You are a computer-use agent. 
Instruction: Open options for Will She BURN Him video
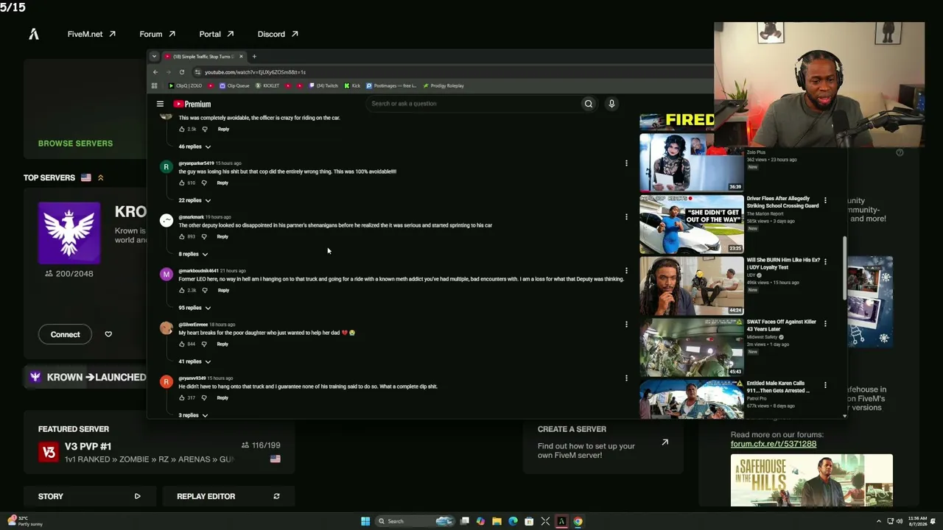click(825, 261)
